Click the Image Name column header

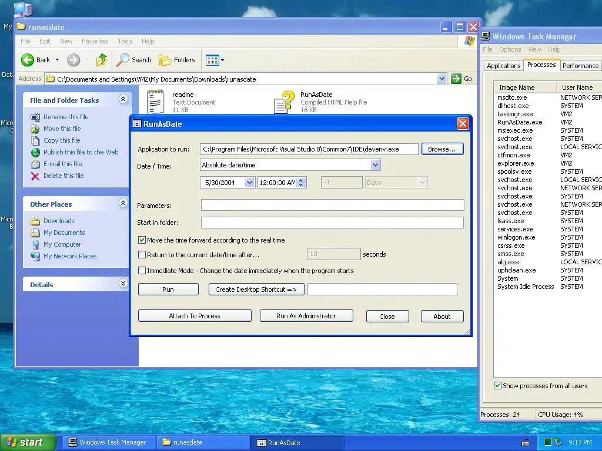point(525,87)
